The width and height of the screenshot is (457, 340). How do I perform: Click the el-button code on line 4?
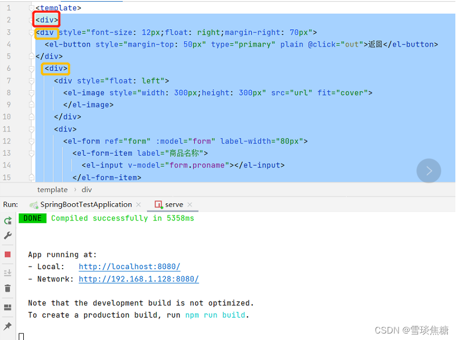(241, 44)
